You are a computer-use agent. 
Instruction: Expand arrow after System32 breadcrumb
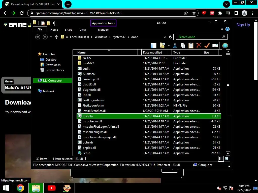coord(128,37)
